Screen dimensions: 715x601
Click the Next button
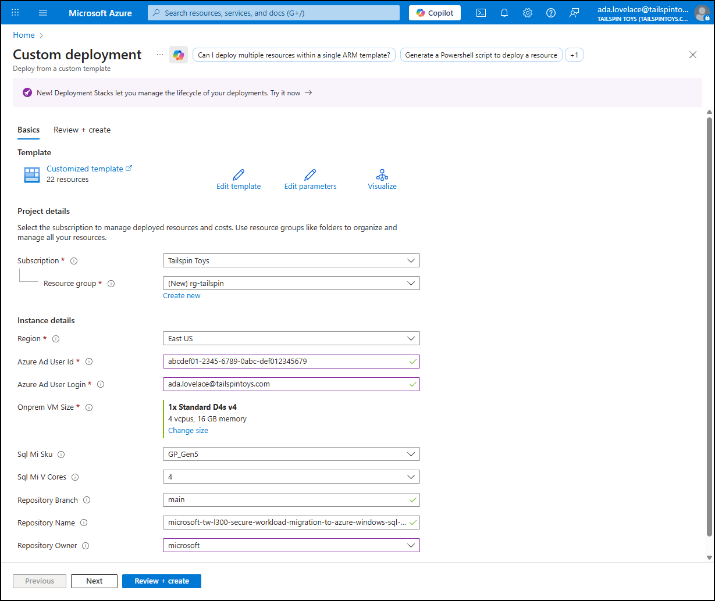pos(94,581)
